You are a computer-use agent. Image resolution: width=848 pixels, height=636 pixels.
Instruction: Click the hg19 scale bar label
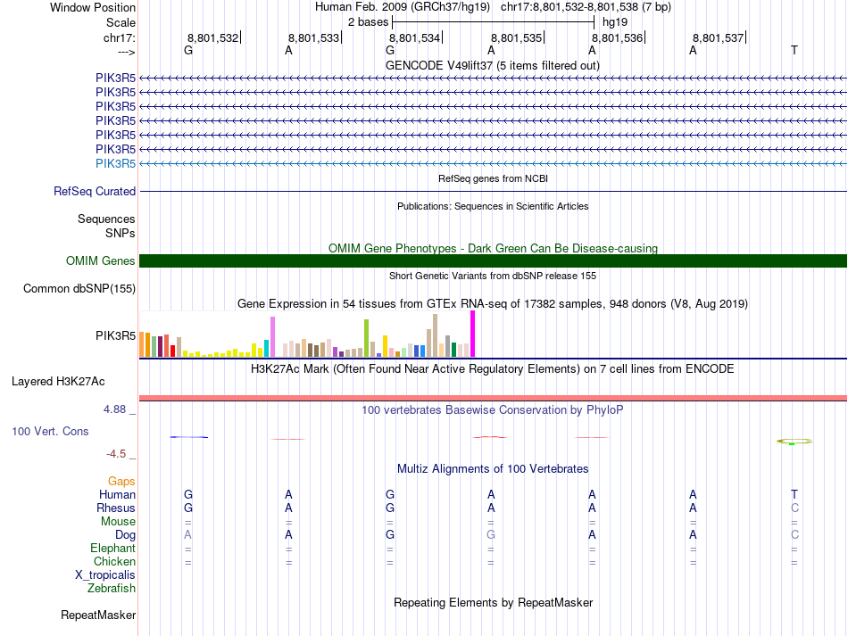click(615, 22)
